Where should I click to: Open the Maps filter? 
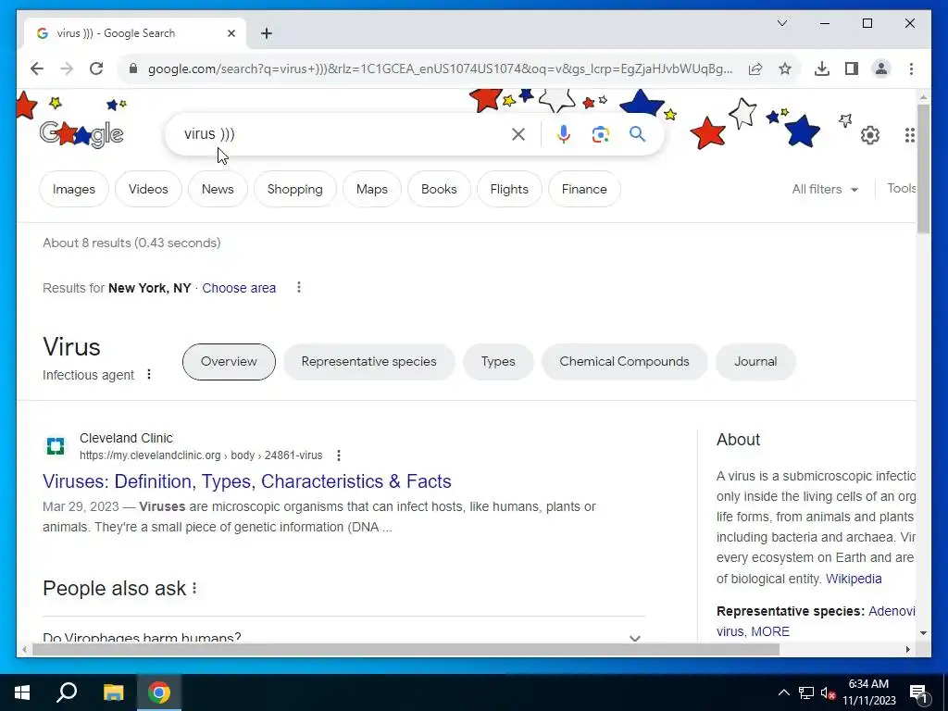click(x=372, y=189)
